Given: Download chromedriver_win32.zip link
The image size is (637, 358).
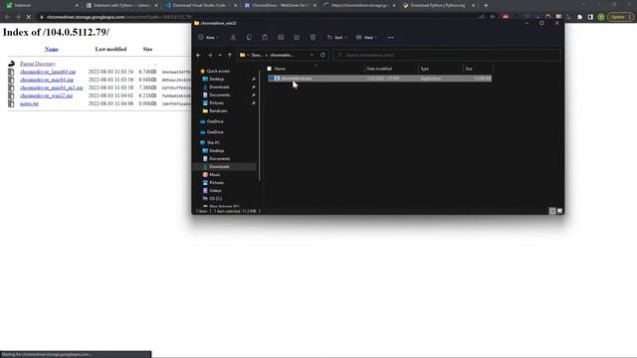Looking at the screenshot, I should [47, 95].
